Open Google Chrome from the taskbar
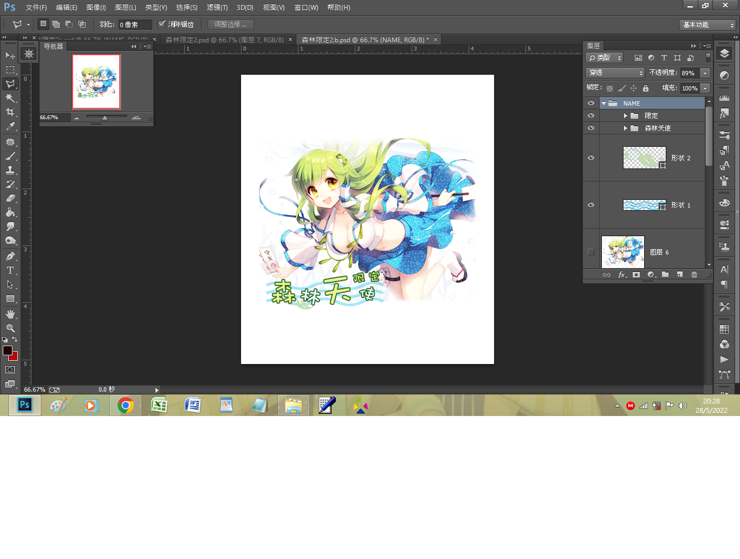 click(x=126, y=405)
